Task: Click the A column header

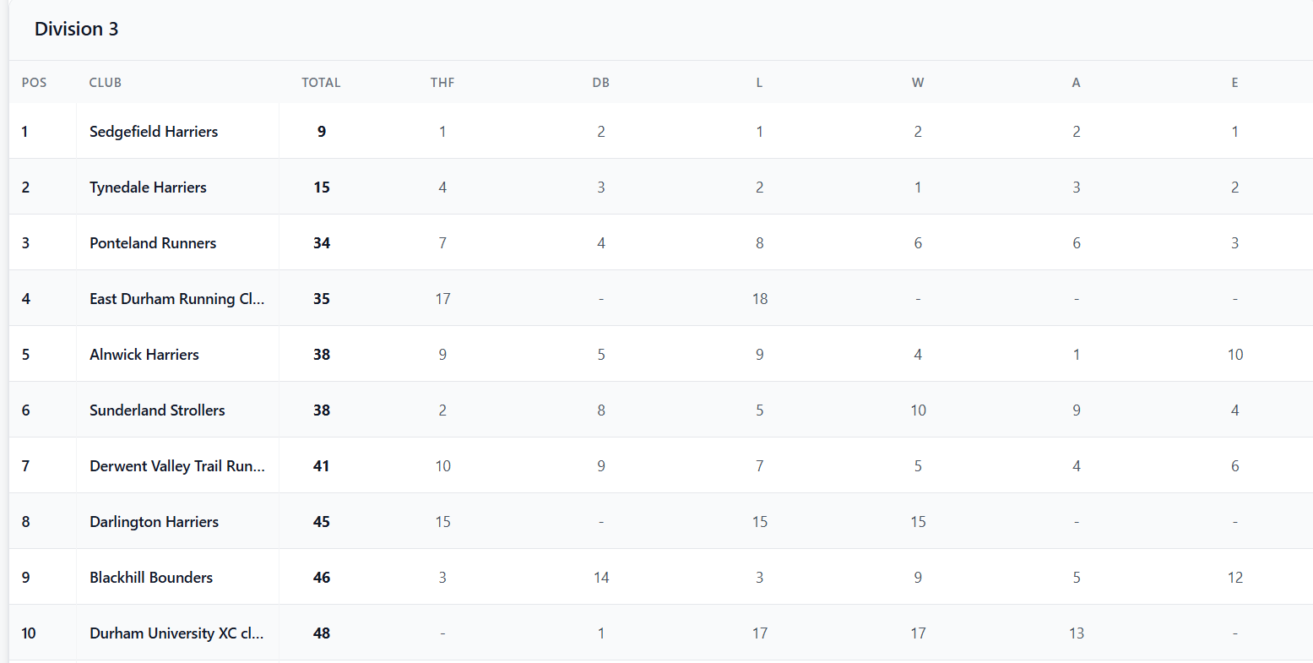Action: pyautogui.click(x=1076, y=83)
